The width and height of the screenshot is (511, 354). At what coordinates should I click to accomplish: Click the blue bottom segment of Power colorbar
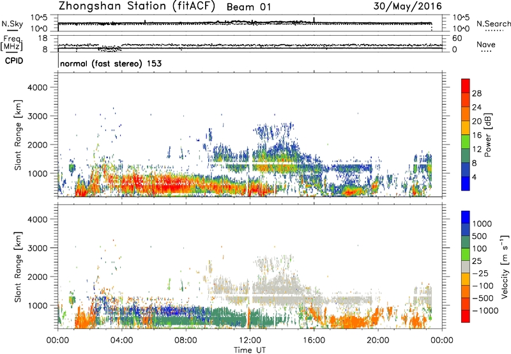(466, 183)
